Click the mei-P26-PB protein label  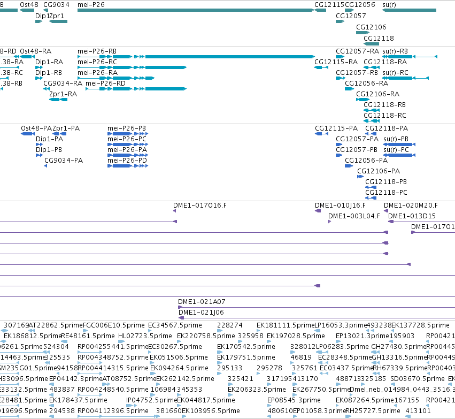[127, 128]
